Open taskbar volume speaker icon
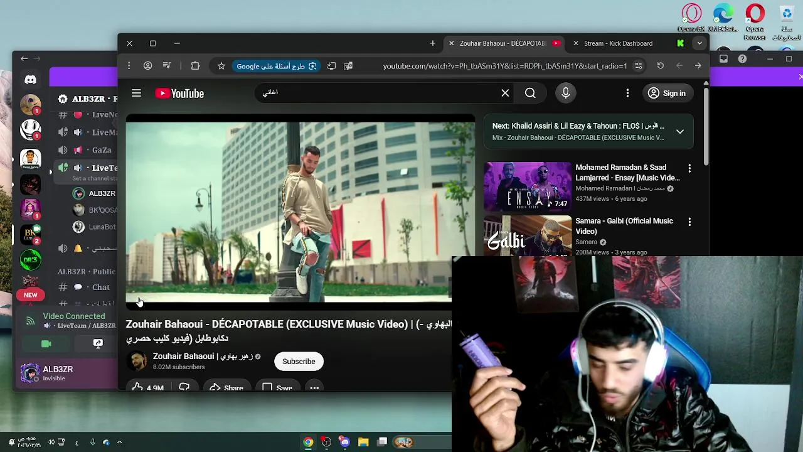 click(51, 442)
